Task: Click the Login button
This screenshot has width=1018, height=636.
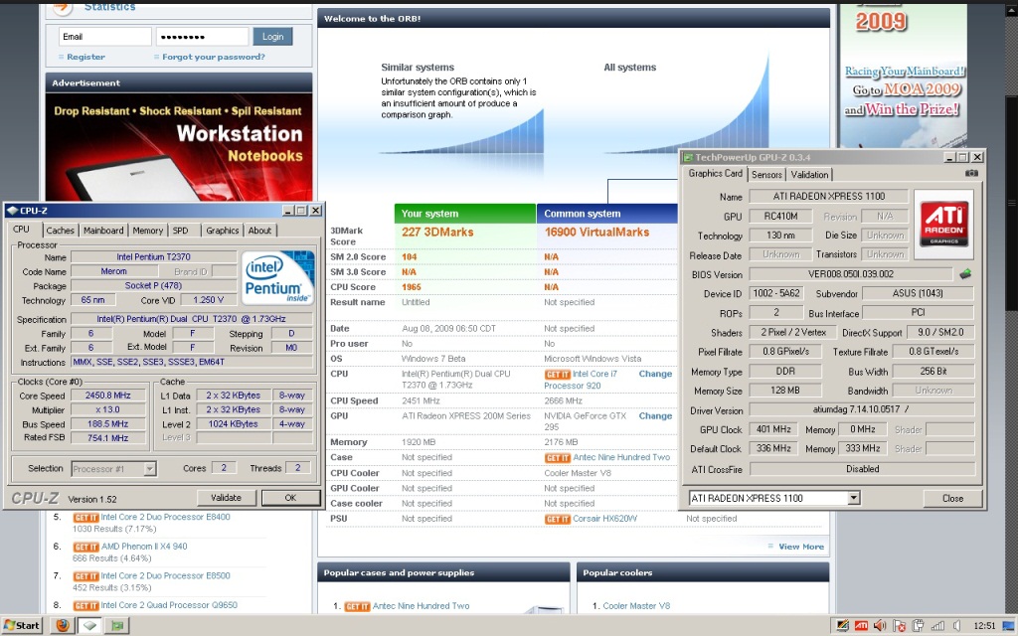Action: [x=272, y=37]
